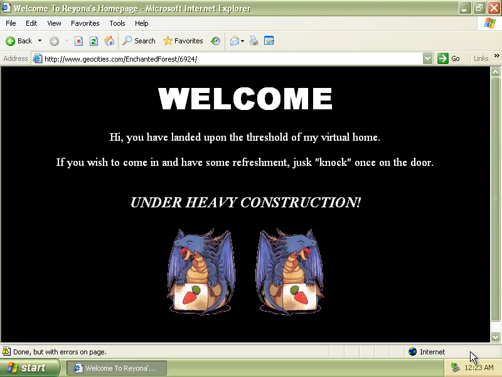Screen dimensions: 502x377
Task: Click the Mail envelope icon
Action: tap(234, 41)
